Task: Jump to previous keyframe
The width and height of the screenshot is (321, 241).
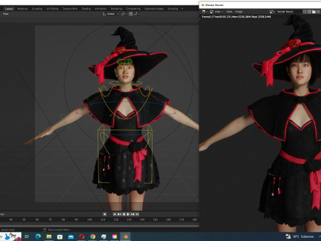Action: [x=119, y=214]
